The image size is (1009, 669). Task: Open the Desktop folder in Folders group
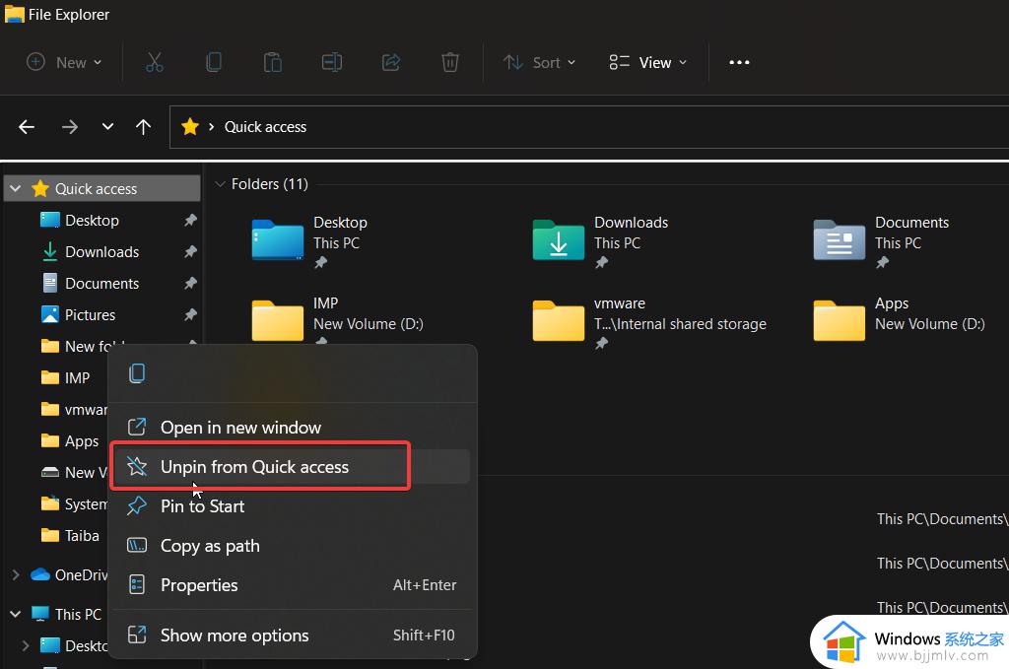coord(309,242)
